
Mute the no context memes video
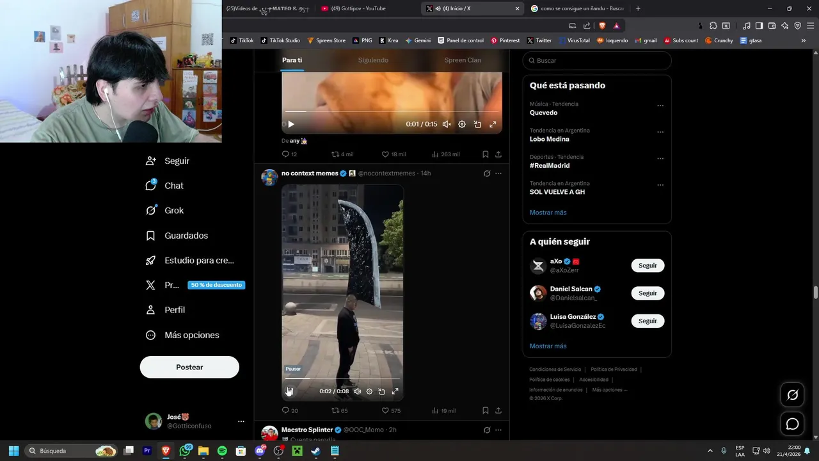(x=357, y=391)
